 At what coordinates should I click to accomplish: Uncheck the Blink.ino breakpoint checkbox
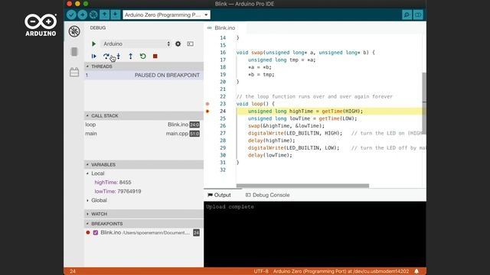(96, 232)
